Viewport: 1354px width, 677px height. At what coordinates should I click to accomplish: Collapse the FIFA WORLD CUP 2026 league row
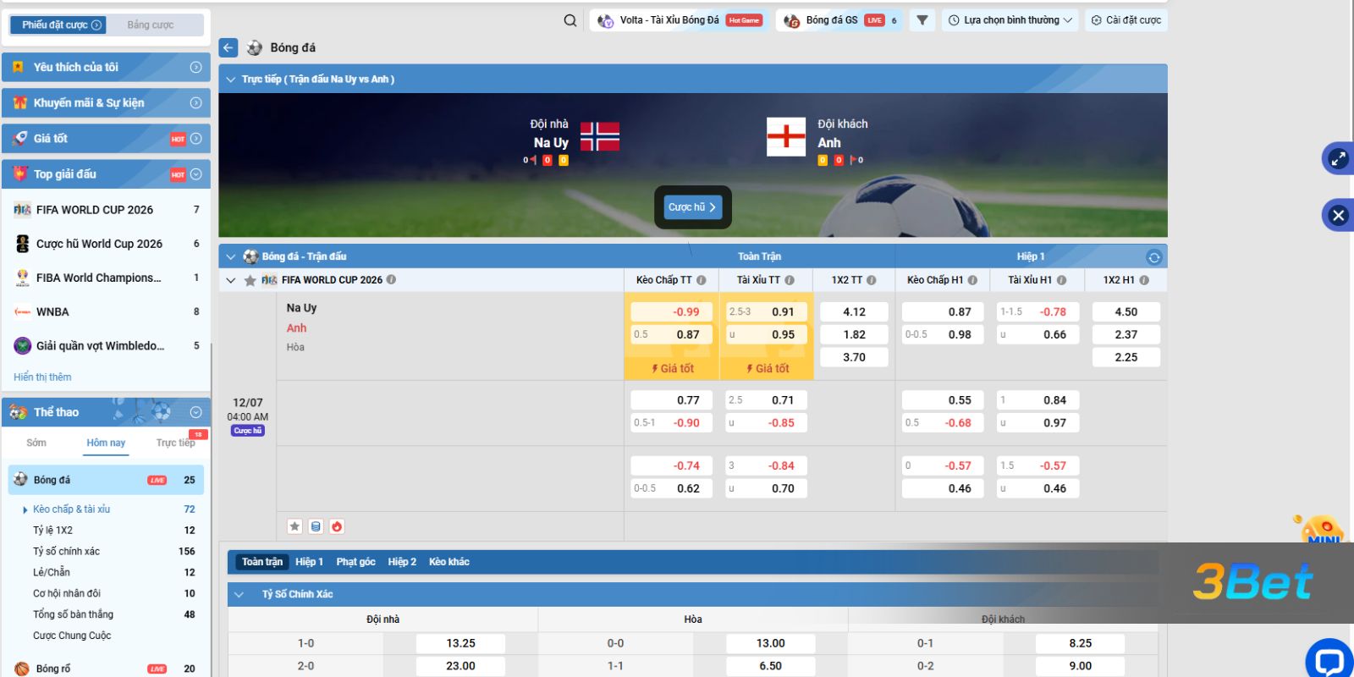coord(230,280)
